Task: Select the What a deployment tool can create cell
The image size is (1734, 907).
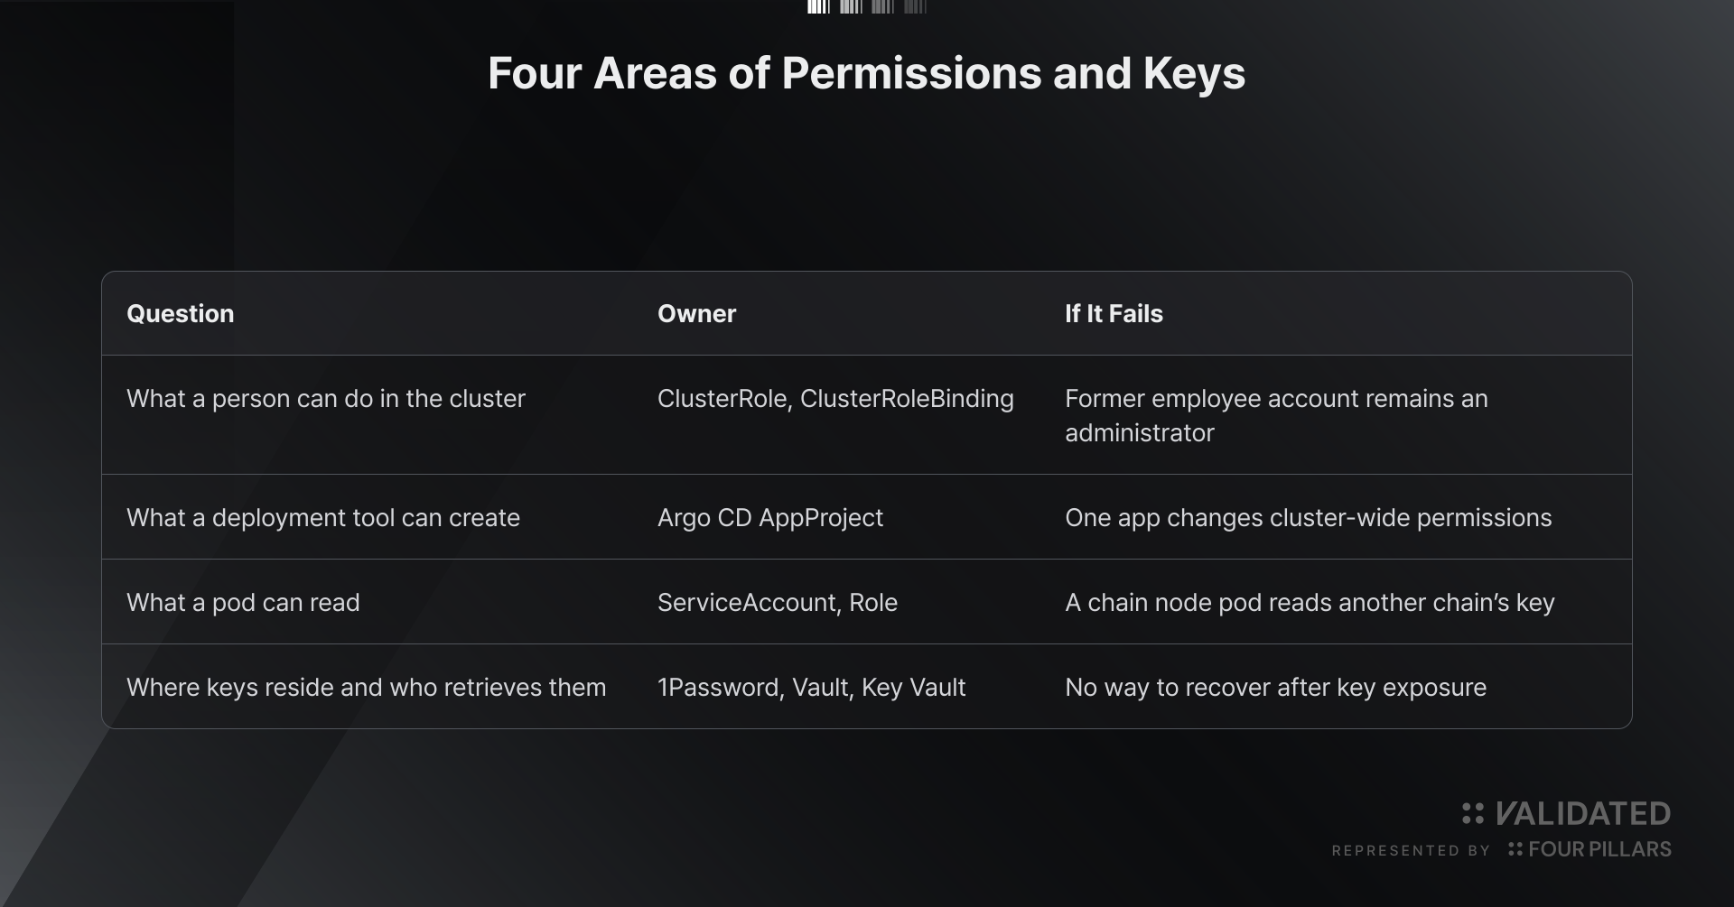Action: click(x=323, y=518)
